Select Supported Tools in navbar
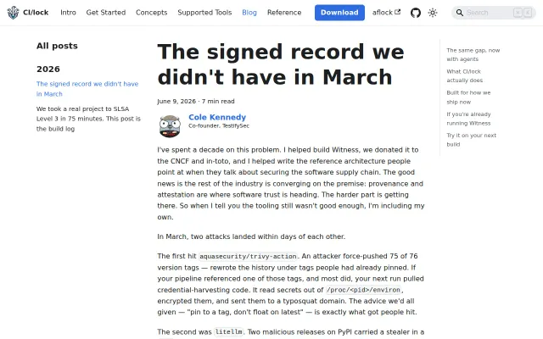 pyautogui.click(x=204, y=13)
